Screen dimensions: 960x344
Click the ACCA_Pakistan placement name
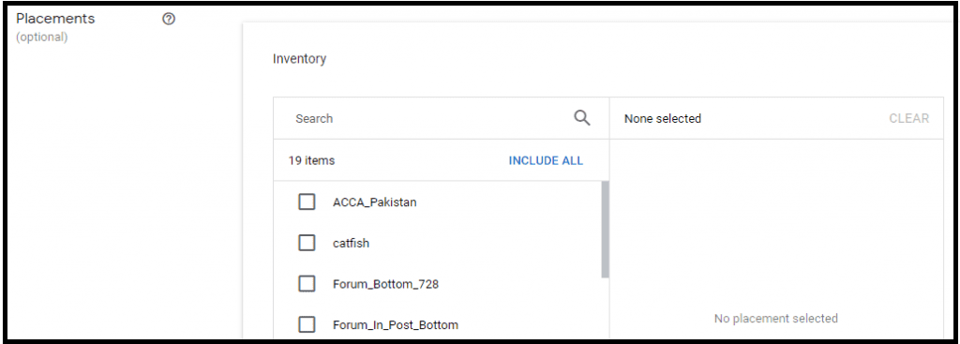point(375,202)
